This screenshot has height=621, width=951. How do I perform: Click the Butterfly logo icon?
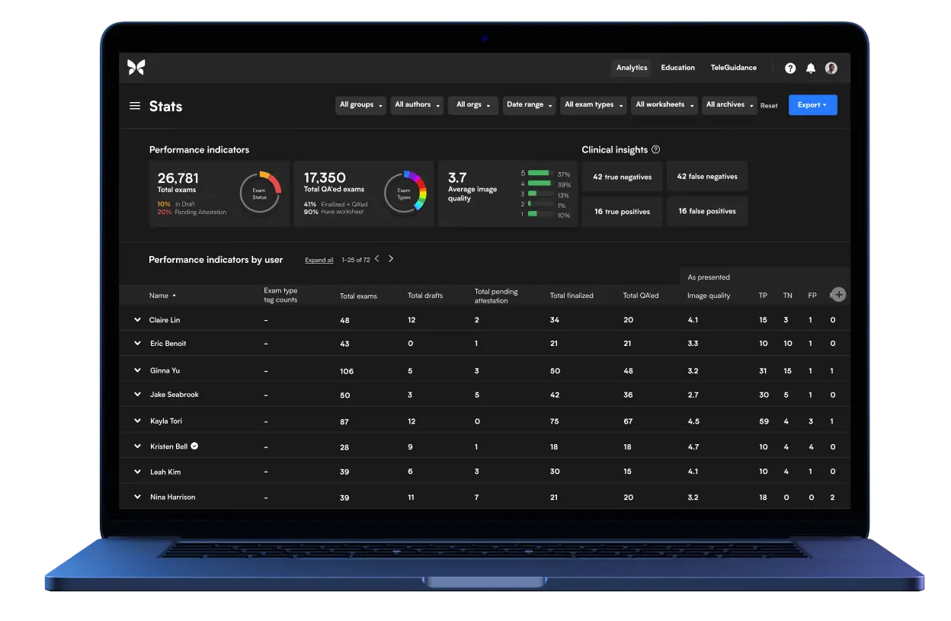coord(136,67)
